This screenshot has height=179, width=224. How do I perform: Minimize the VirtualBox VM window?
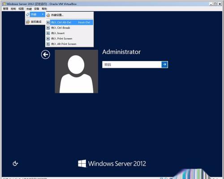[211, 4]
